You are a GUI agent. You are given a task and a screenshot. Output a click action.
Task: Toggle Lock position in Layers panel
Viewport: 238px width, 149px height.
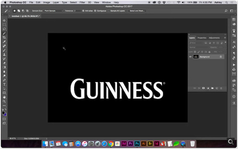202,52
